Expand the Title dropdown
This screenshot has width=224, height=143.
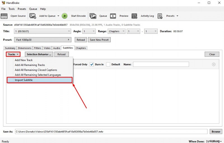pos(43,31)
